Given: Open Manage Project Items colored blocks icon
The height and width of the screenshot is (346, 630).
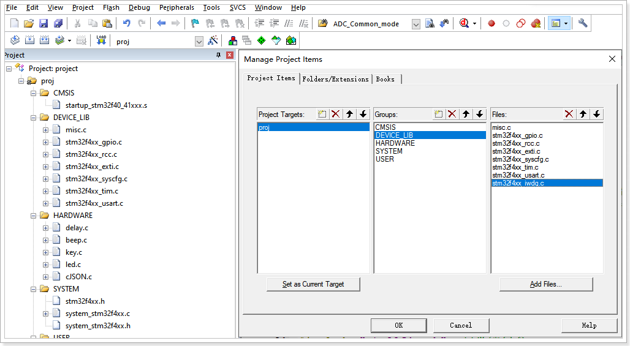Looking at the screenshot, I should [232, 40].
